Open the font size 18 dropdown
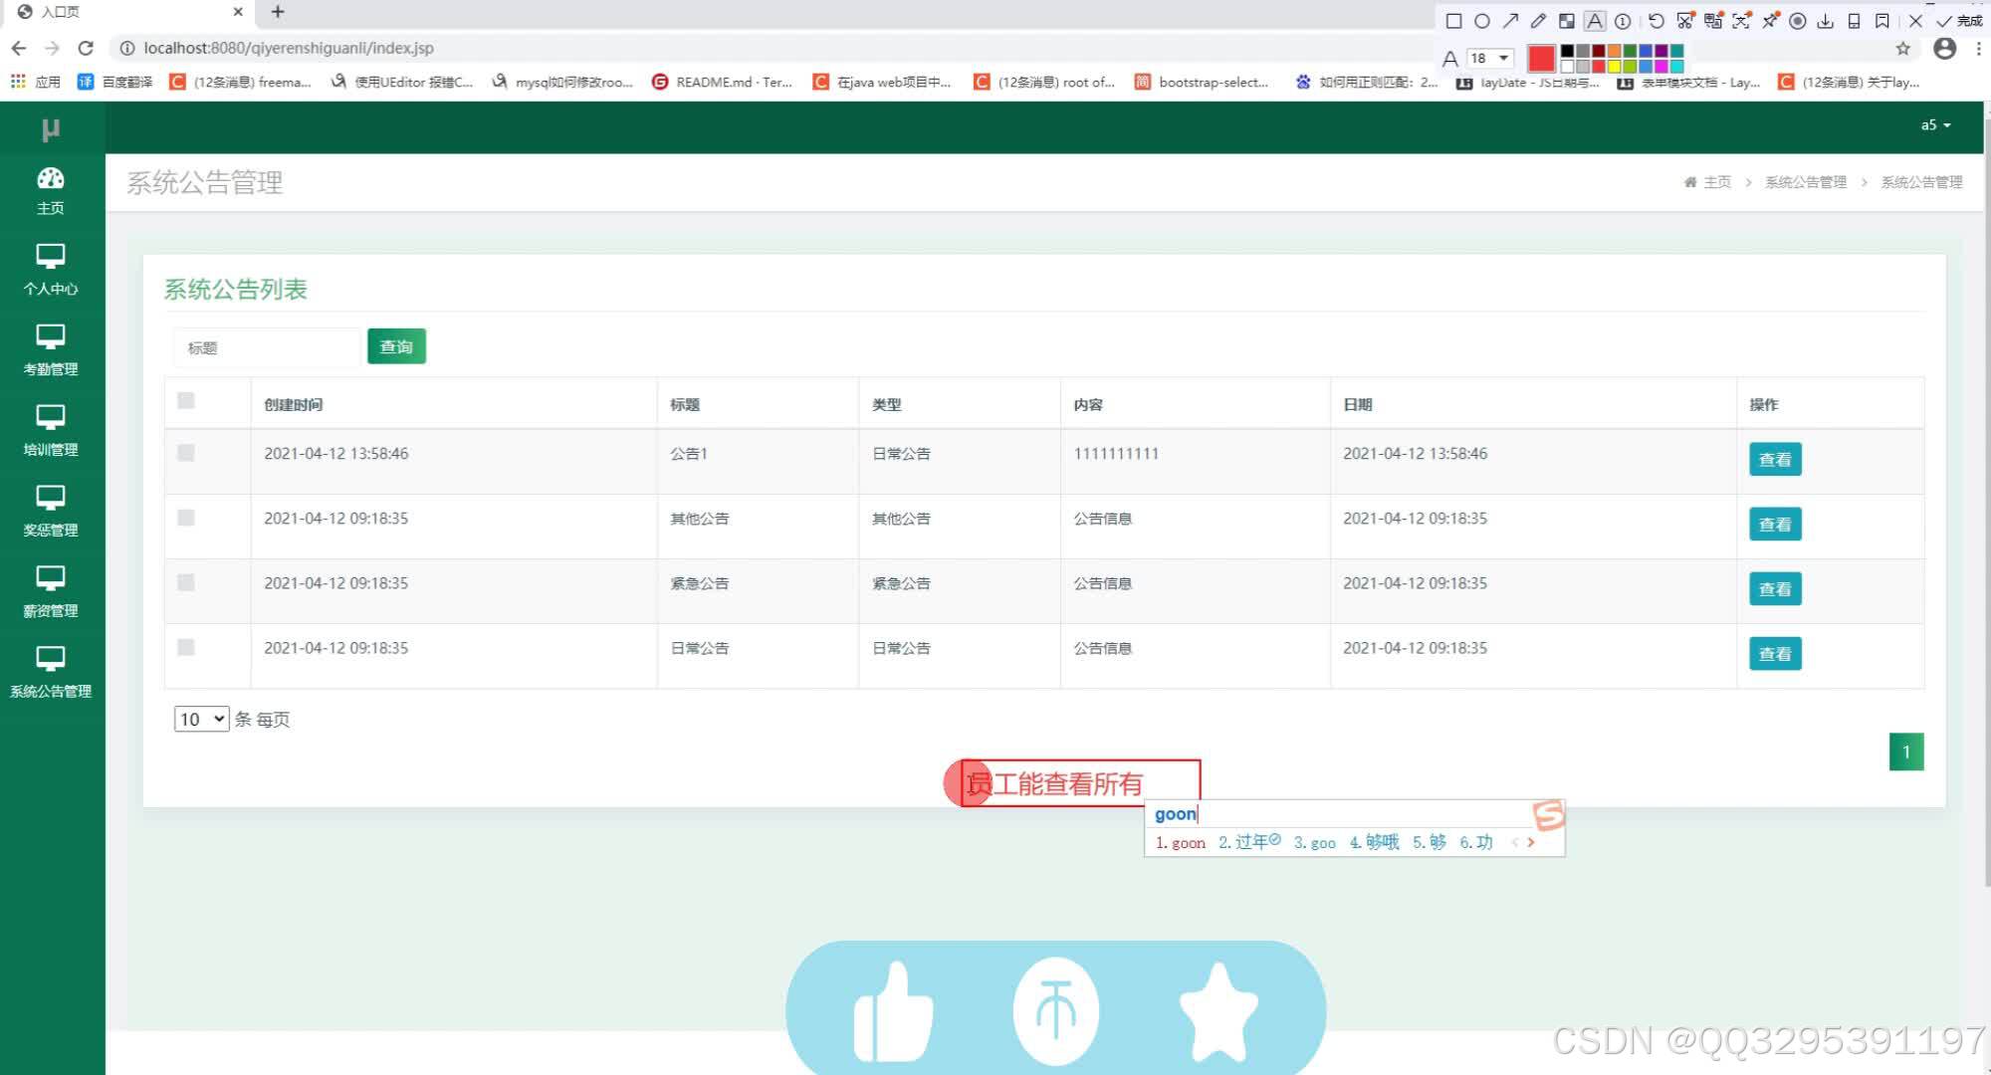The width and height of the screenshot is (1991, 1075). click(x=1490, y=58)
